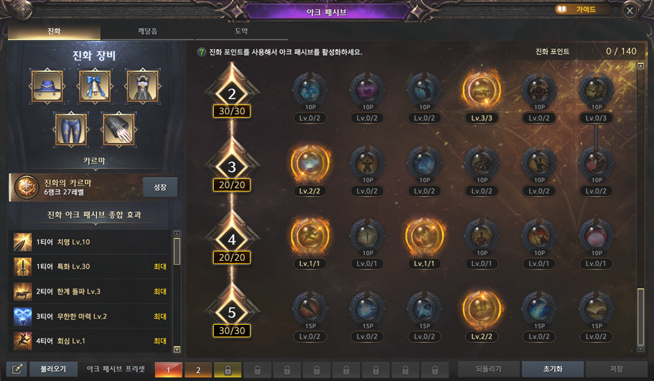Click the blue pants equipment icon
The height and width of the screenshot is (381, 654).
pyautogui.click(x=71, y=129)
